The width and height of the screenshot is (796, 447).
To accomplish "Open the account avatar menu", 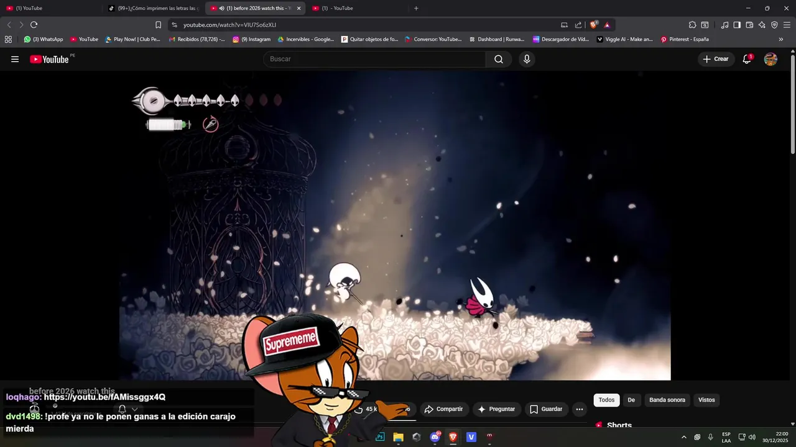I will click(x=771, y=59).
